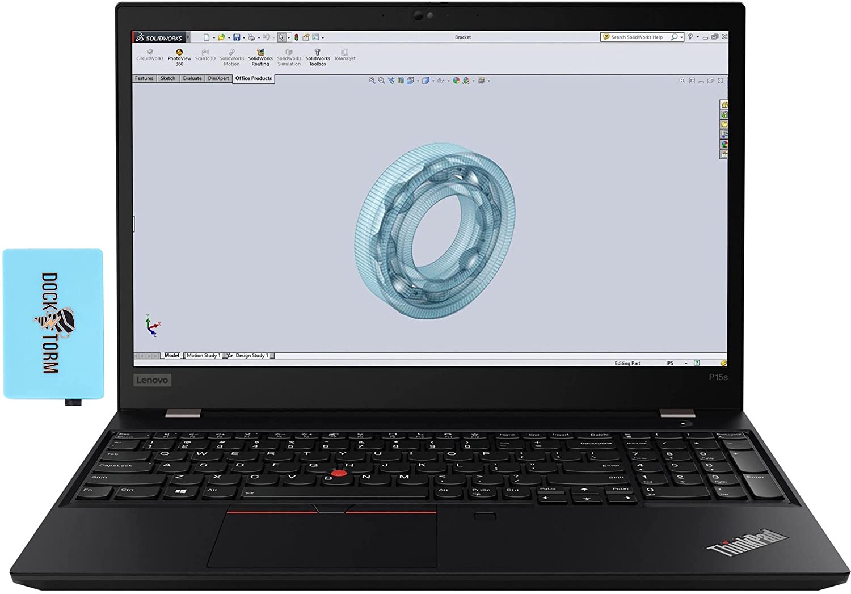This screenshot has height=594, width=851.
Task: Save the part with the floppy disk icon
Action: pos(237,37)
